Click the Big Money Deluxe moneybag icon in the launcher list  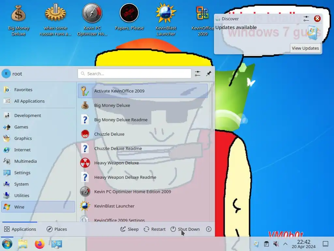pyautogui.click(x=85, y=106)
